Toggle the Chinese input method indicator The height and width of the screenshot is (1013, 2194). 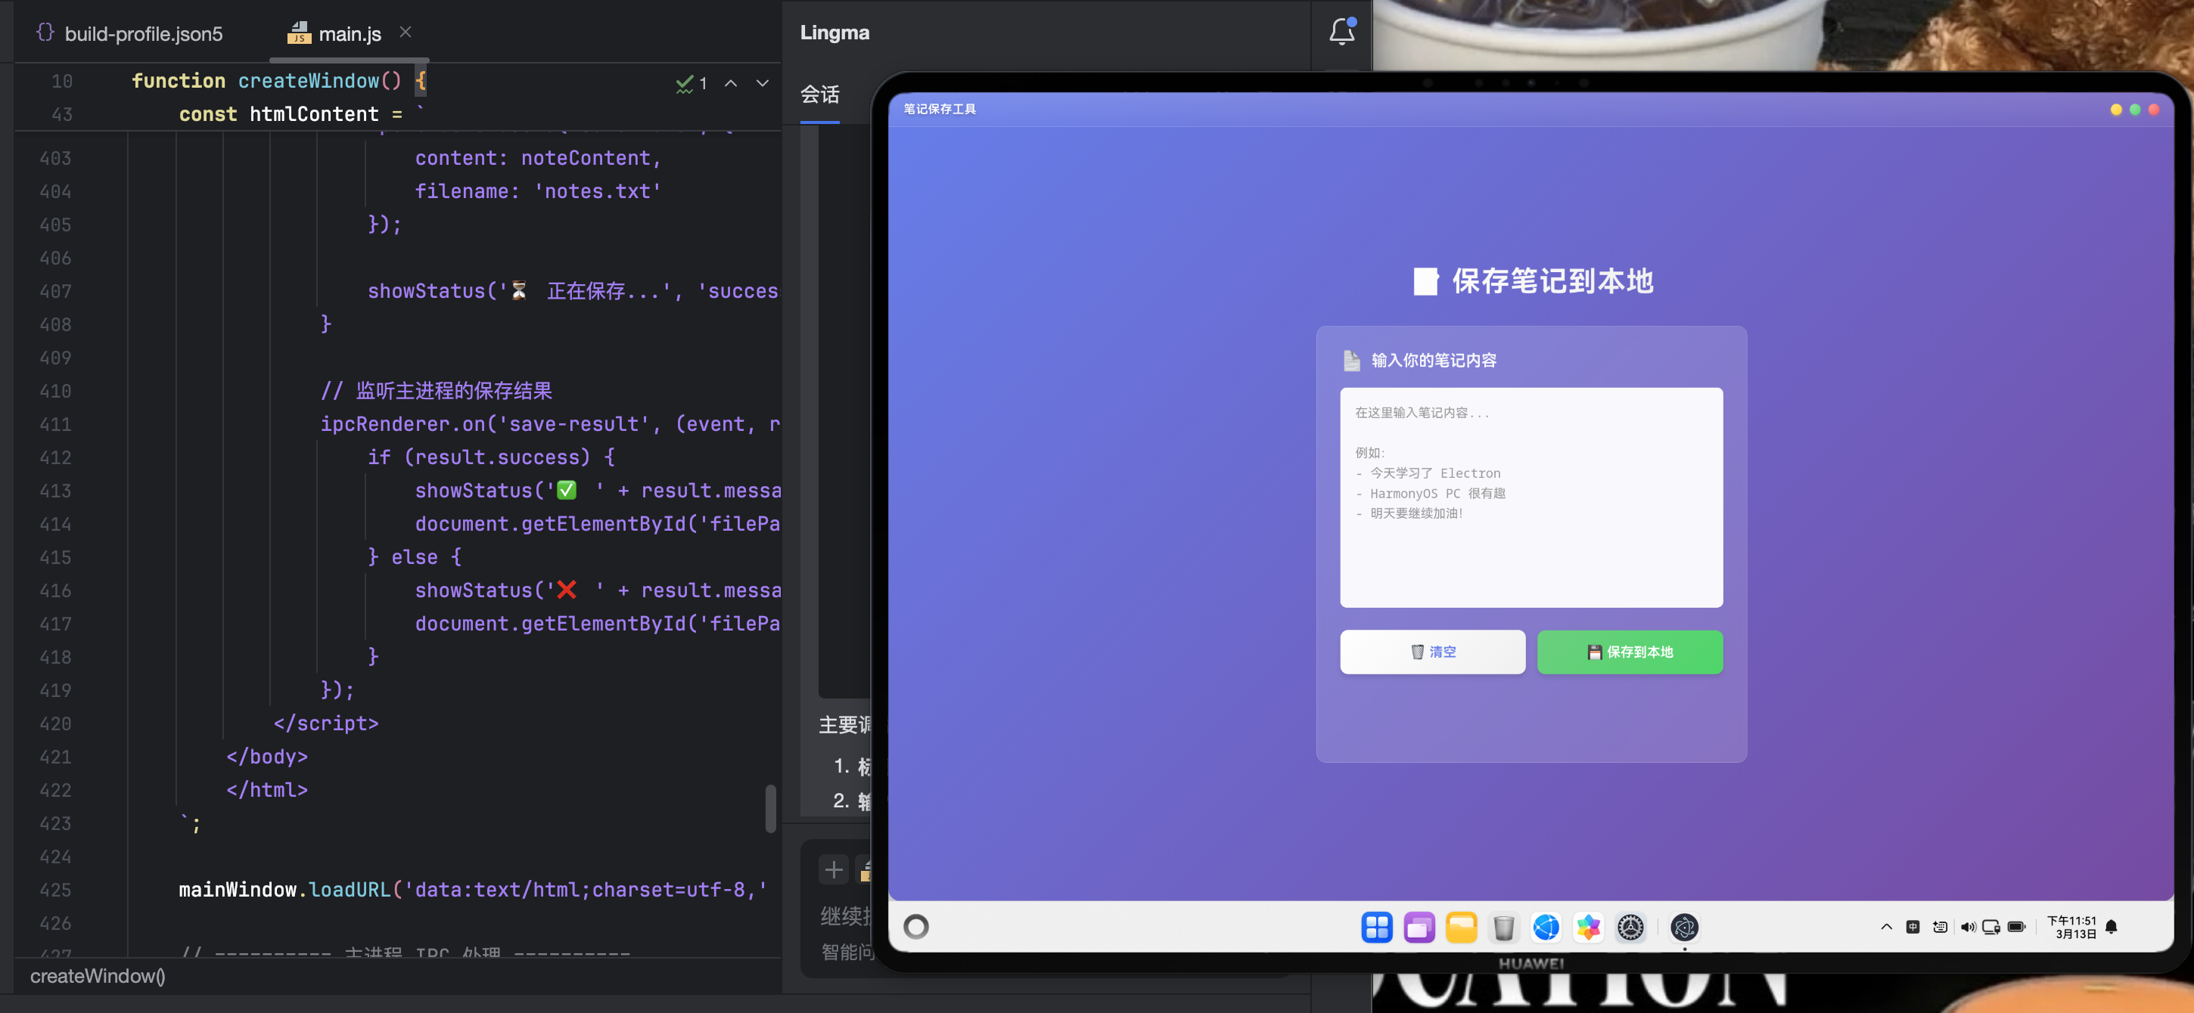coord(1913,927)
